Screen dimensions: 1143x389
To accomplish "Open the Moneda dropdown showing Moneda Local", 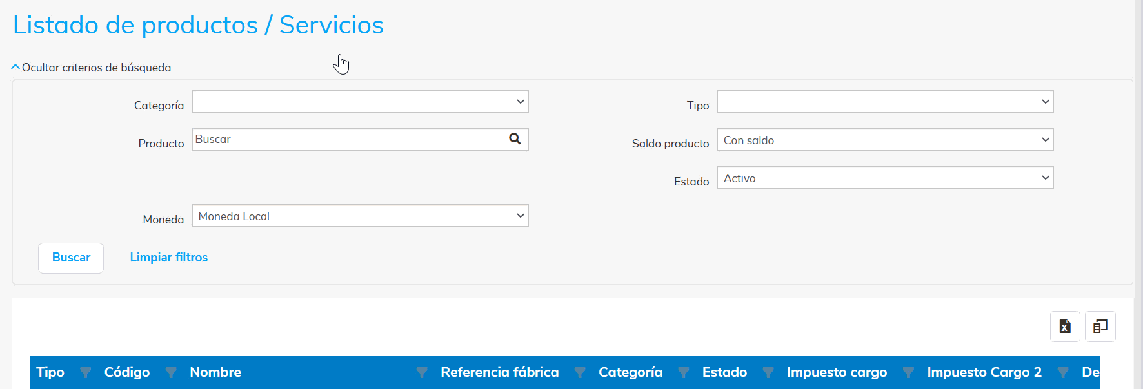I will (360, 216).
